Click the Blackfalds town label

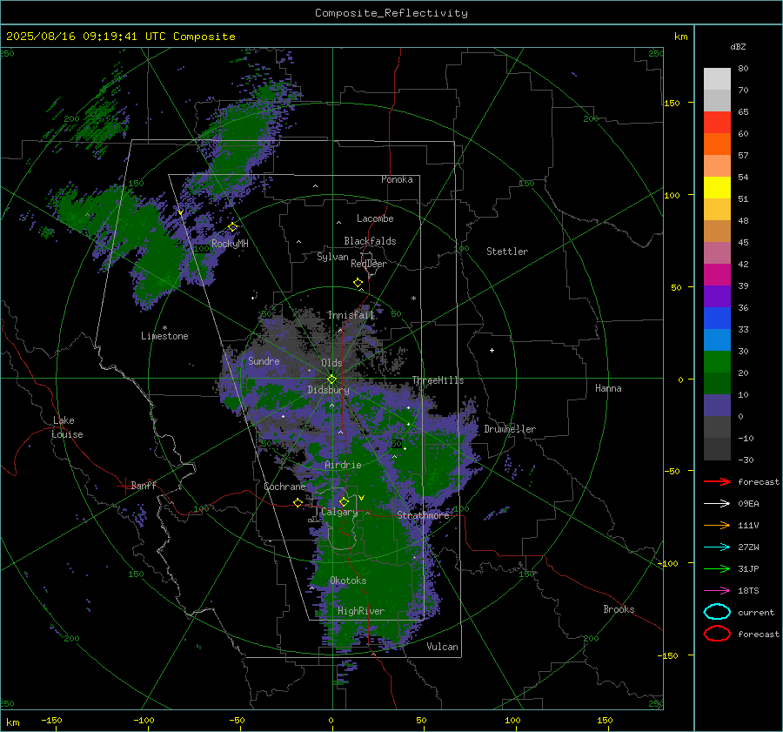pos(370,241)
